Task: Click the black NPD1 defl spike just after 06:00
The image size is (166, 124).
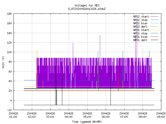Action: [x=111, y=85]
